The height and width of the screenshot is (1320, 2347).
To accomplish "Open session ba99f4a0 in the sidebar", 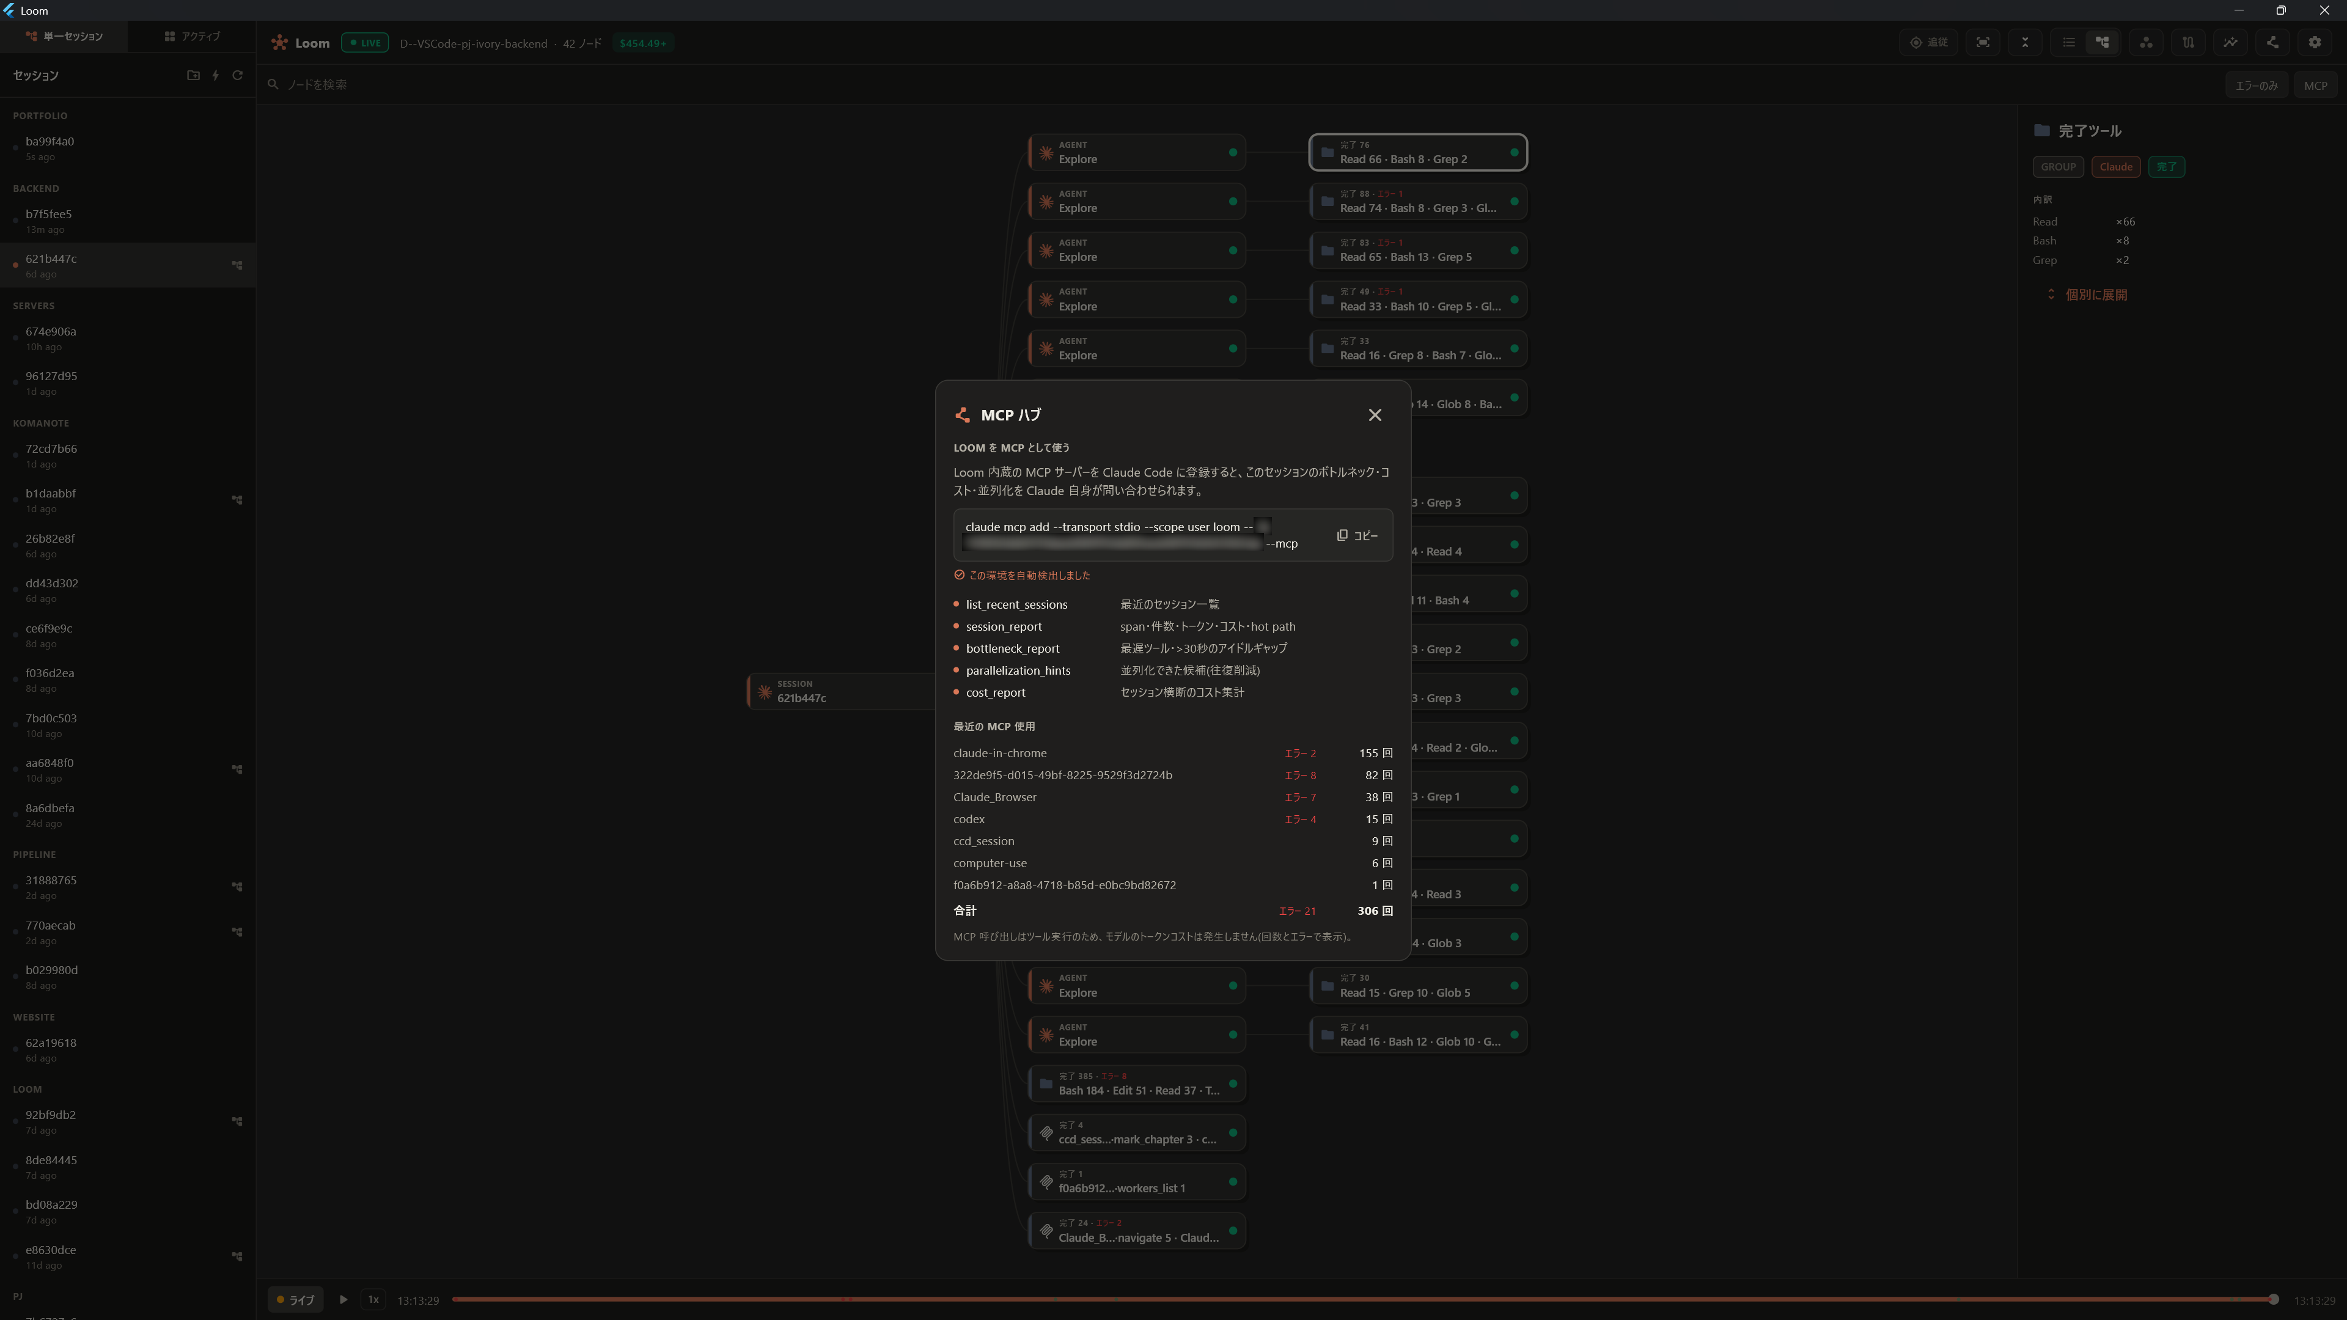I will coord(128,148).
